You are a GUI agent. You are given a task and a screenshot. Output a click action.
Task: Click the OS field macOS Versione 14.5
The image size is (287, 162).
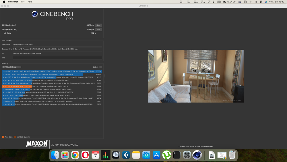(x=57, y=54)
